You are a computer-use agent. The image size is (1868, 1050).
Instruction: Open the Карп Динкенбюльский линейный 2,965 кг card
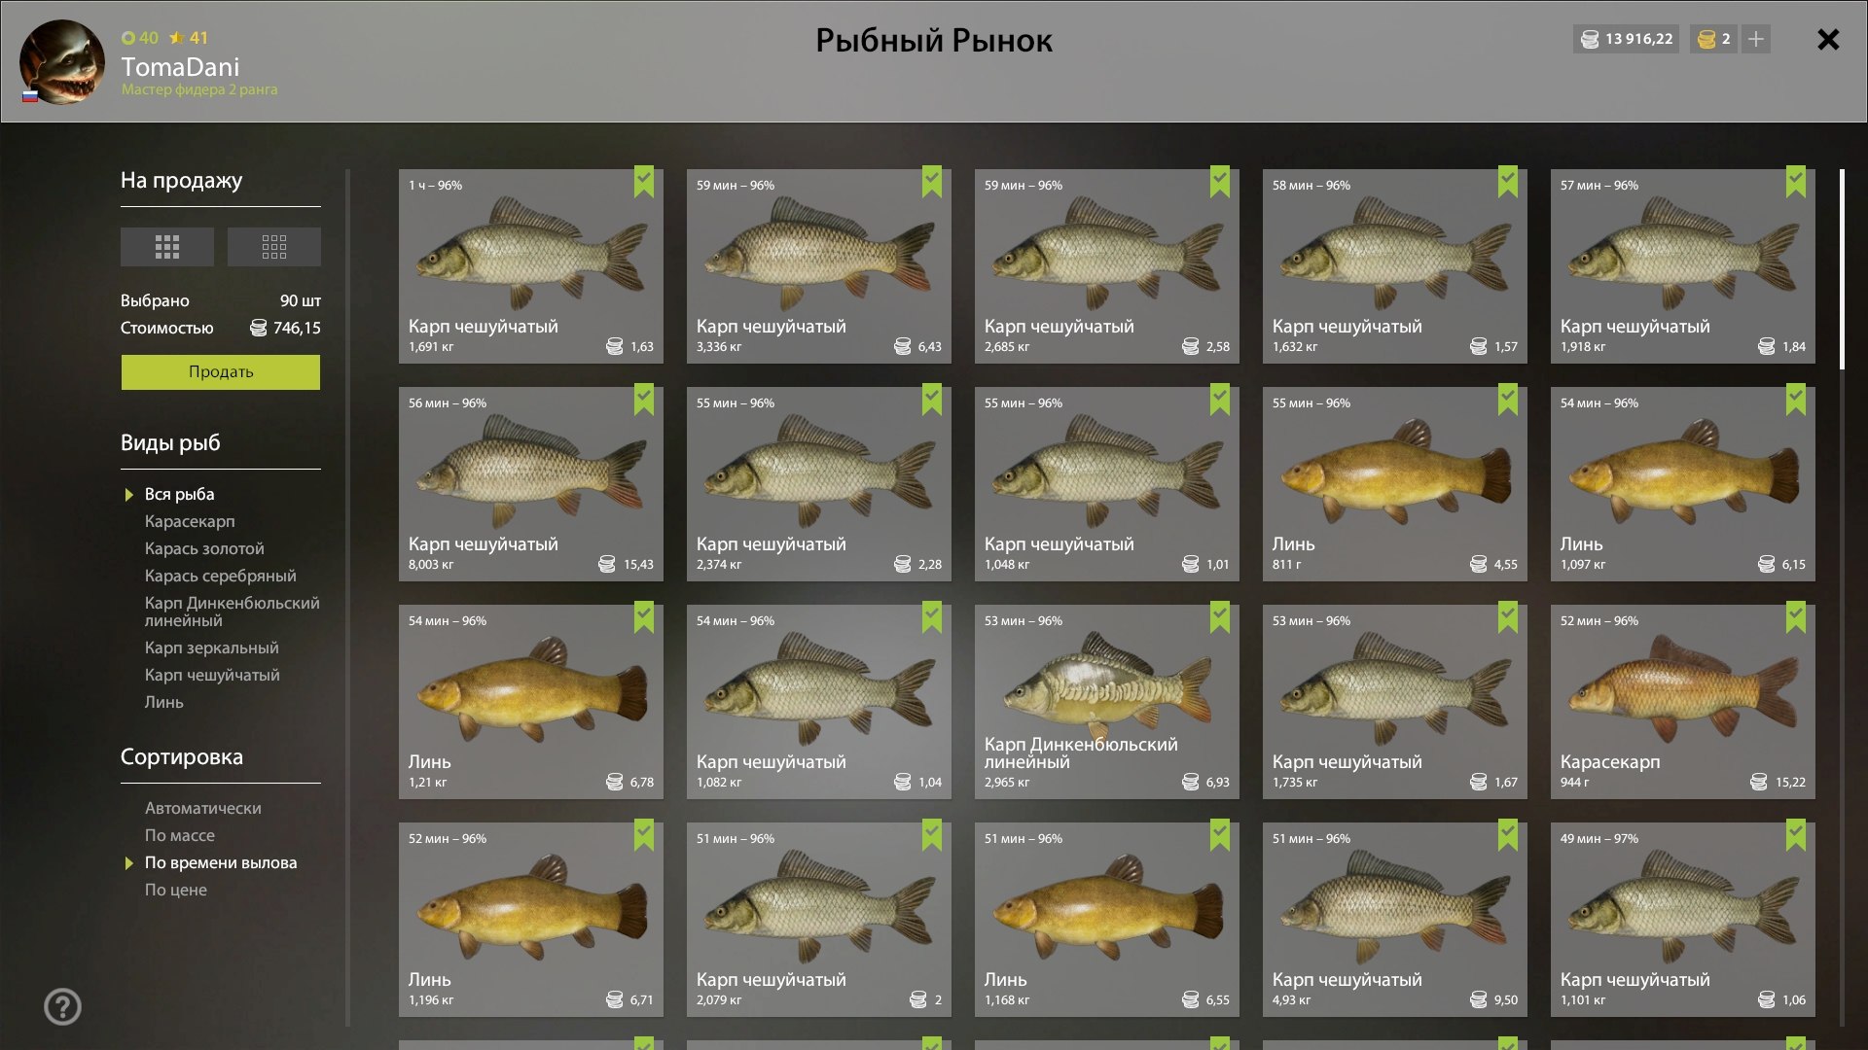1107,702
